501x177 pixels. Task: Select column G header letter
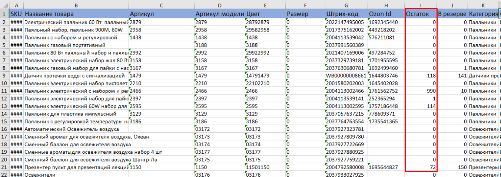point(346,5)
